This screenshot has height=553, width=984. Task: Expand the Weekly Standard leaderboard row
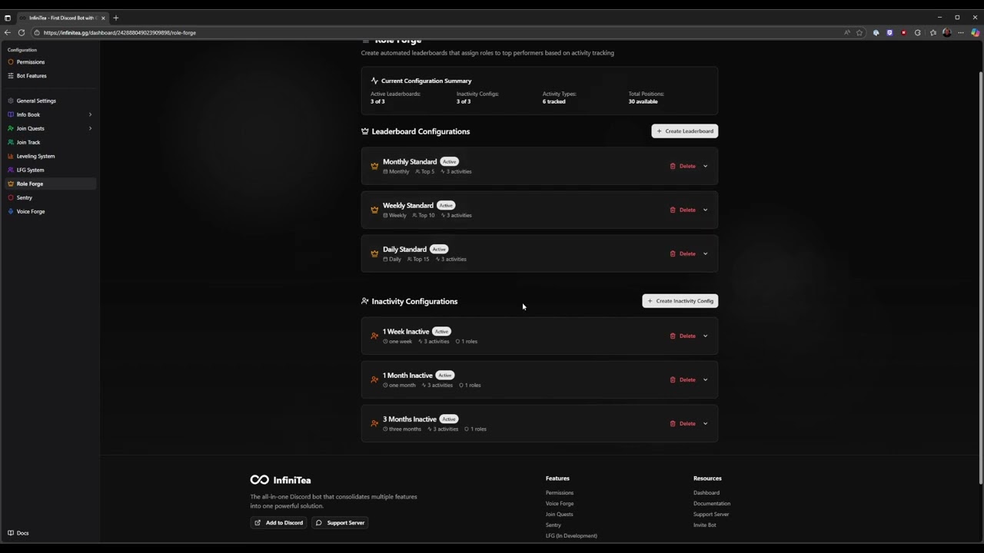click(x=705, y=210)
